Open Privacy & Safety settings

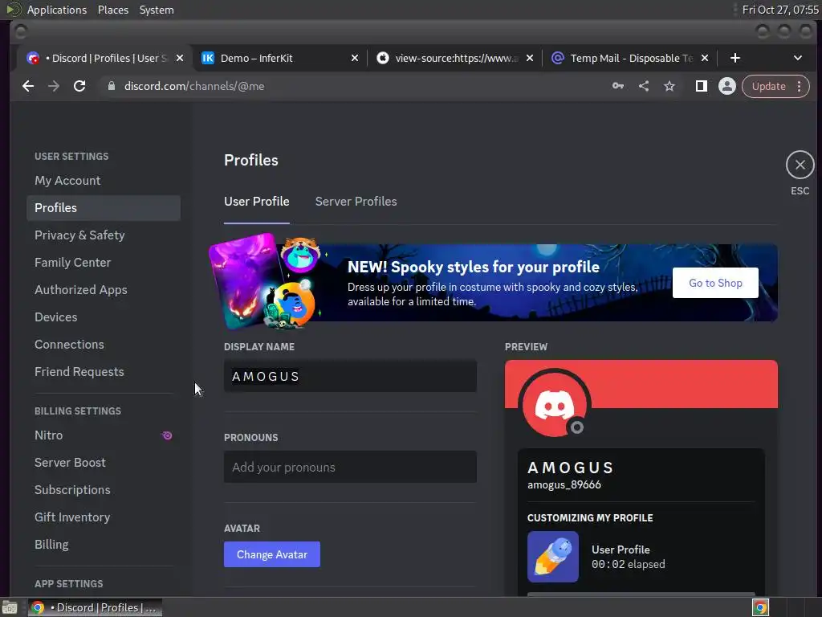click(x=104, y=235)
